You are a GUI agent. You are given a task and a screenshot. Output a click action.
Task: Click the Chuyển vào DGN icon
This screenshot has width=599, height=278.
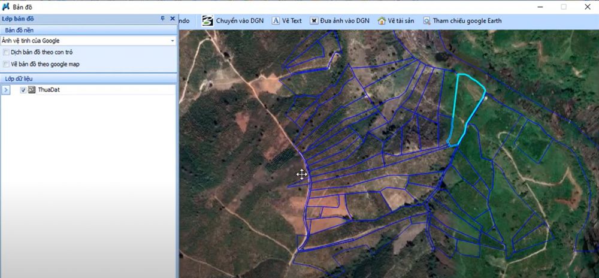pyautogui.click(x=208, y=20)
